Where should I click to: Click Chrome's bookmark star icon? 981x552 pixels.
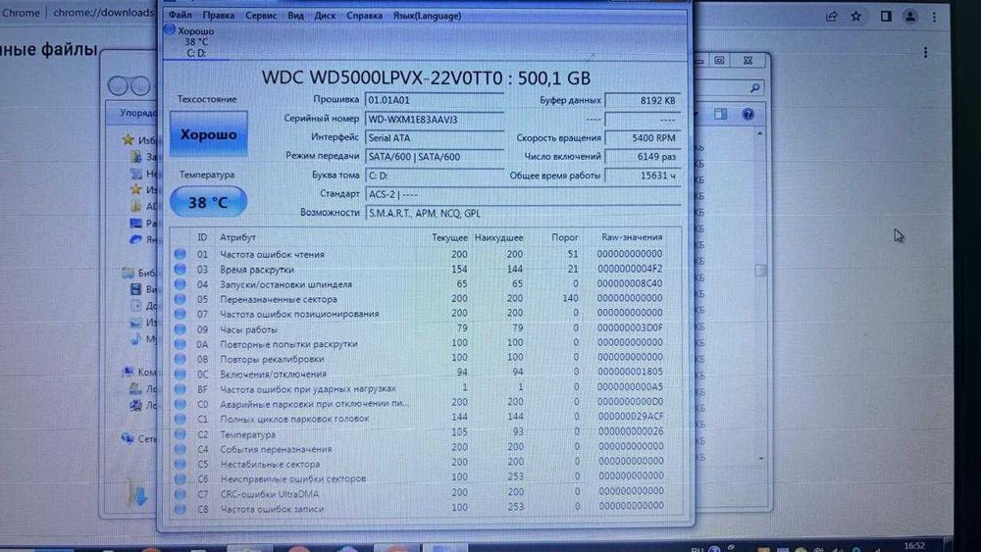coord(855,17)
